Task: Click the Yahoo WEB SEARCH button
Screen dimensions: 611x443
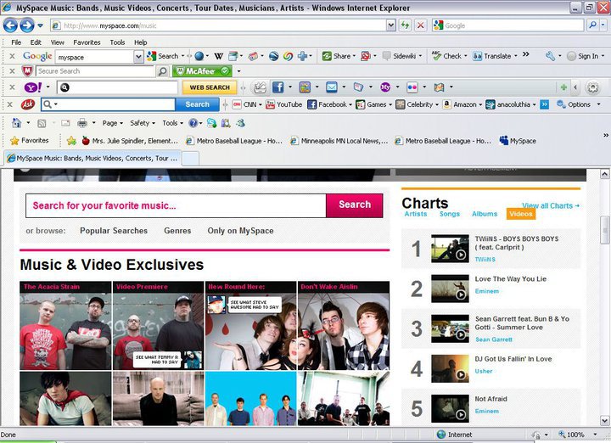Action: coord(210,87)
